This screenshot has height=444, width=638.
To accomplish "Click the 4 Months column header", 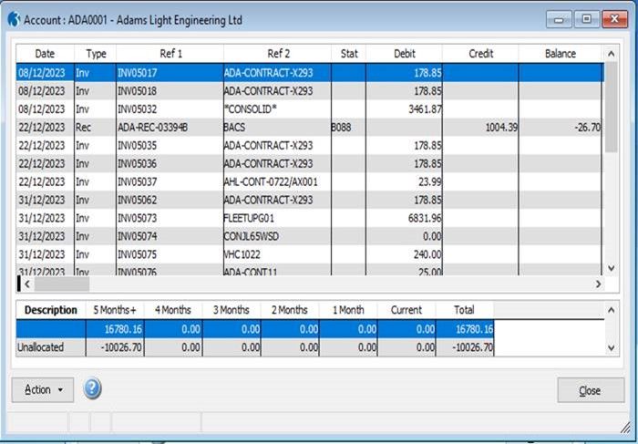I will (173, 310).
